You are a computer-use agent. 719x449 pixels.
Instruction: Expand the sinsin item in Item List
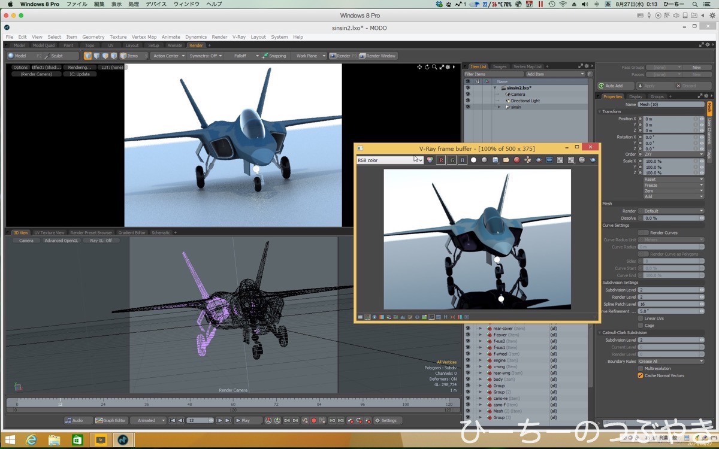pos(499,107)
